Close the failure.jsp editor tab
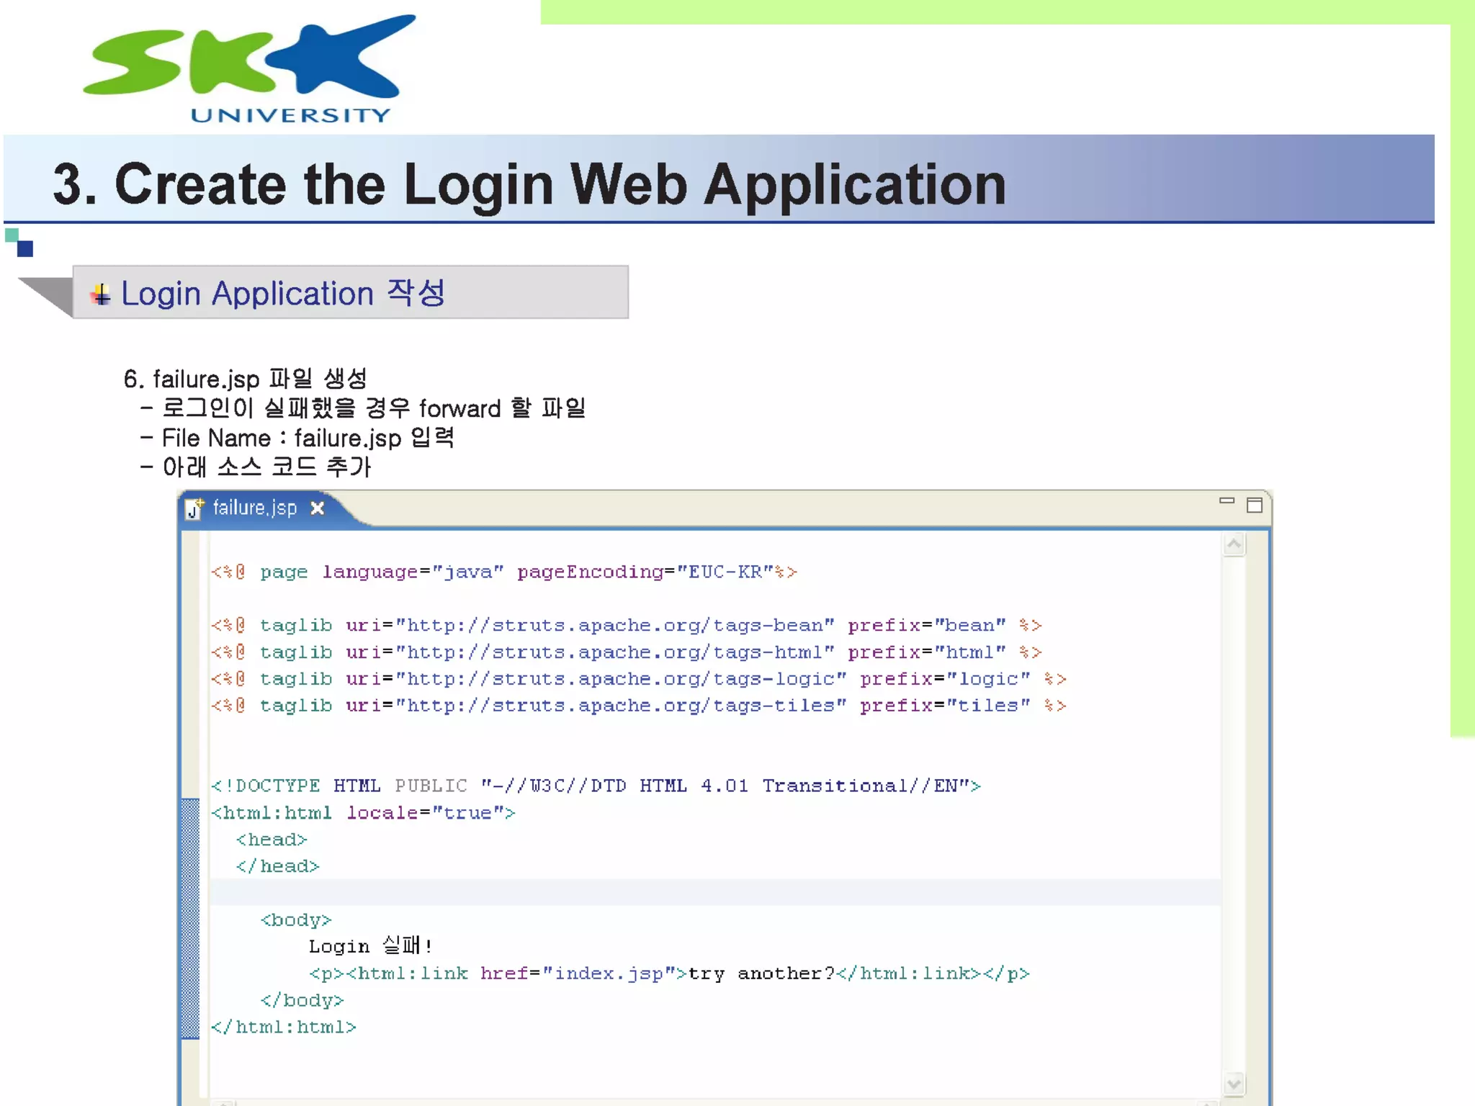 pos(317,508)
